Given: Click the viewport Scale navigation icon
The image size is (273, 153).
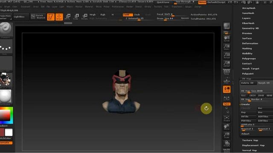Looking at the screenshot, I should click(x=227, y=135).
